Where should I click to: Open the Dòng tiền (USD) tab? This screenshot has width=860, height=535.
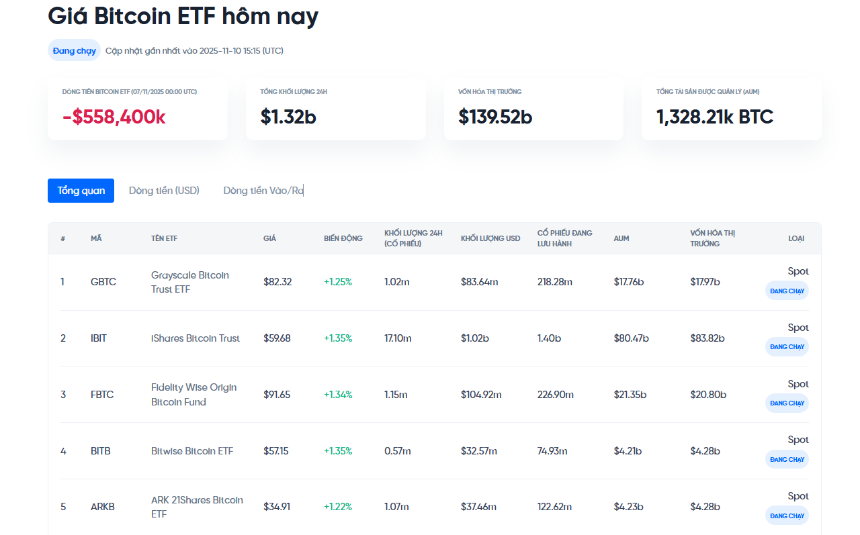pos(164,191)
